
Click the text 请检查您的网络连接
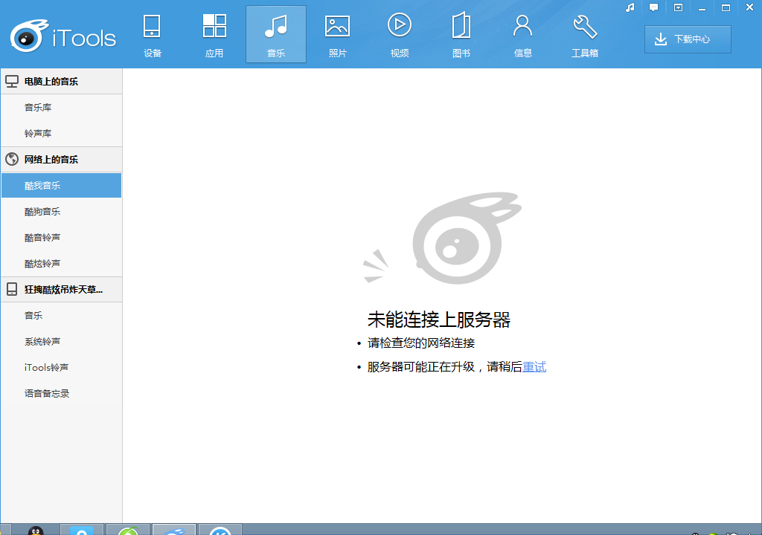pyautogui.click(x=421, y=343)
